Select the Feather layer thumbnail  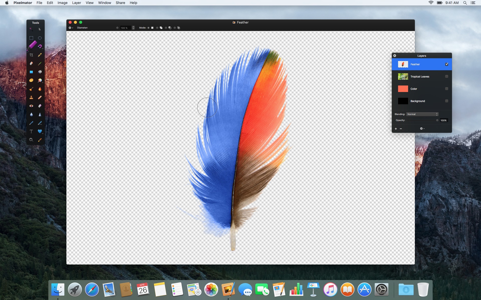(x=402, y=64)
